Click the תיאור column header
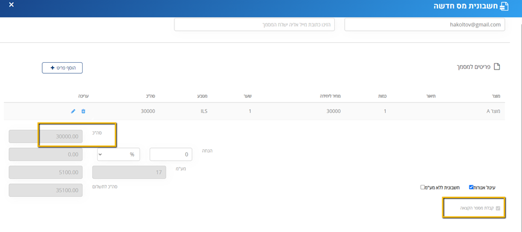The height and width of the screenshot is (232, 522). click(x=431, y=96)
